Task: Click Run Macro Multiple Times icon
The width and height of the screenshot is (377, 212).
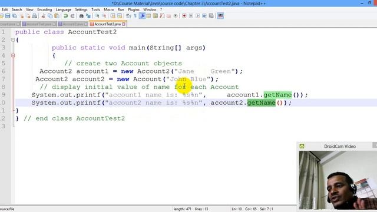Action: [x=204, y=16]
